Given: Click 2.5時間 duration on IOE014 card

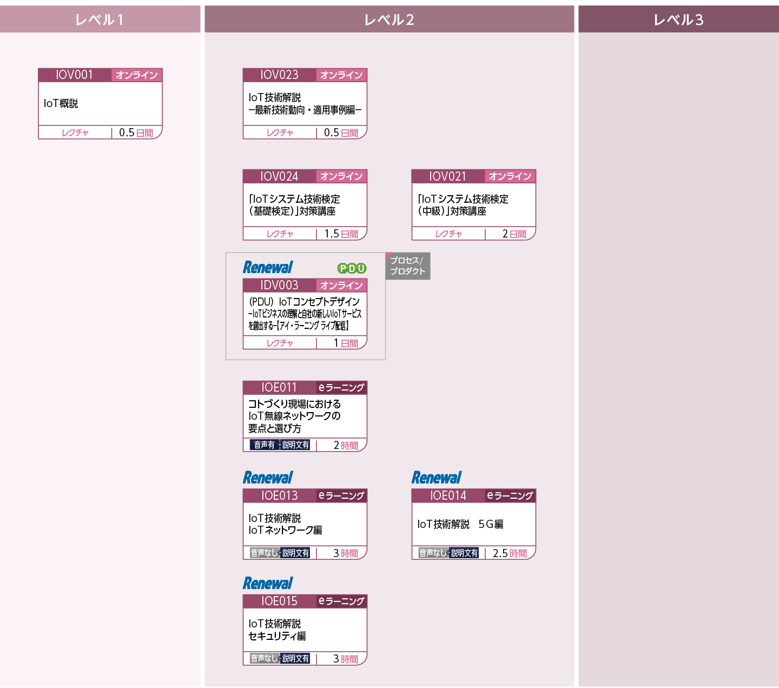Looking at the screenshot, I should click(x=510, y=553).
